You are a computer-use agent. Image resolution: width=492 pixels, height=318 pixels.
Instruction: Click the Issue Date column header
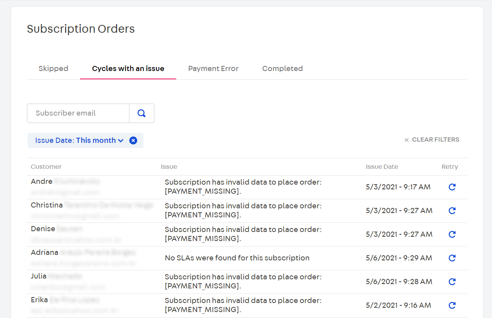pos(382,167)
